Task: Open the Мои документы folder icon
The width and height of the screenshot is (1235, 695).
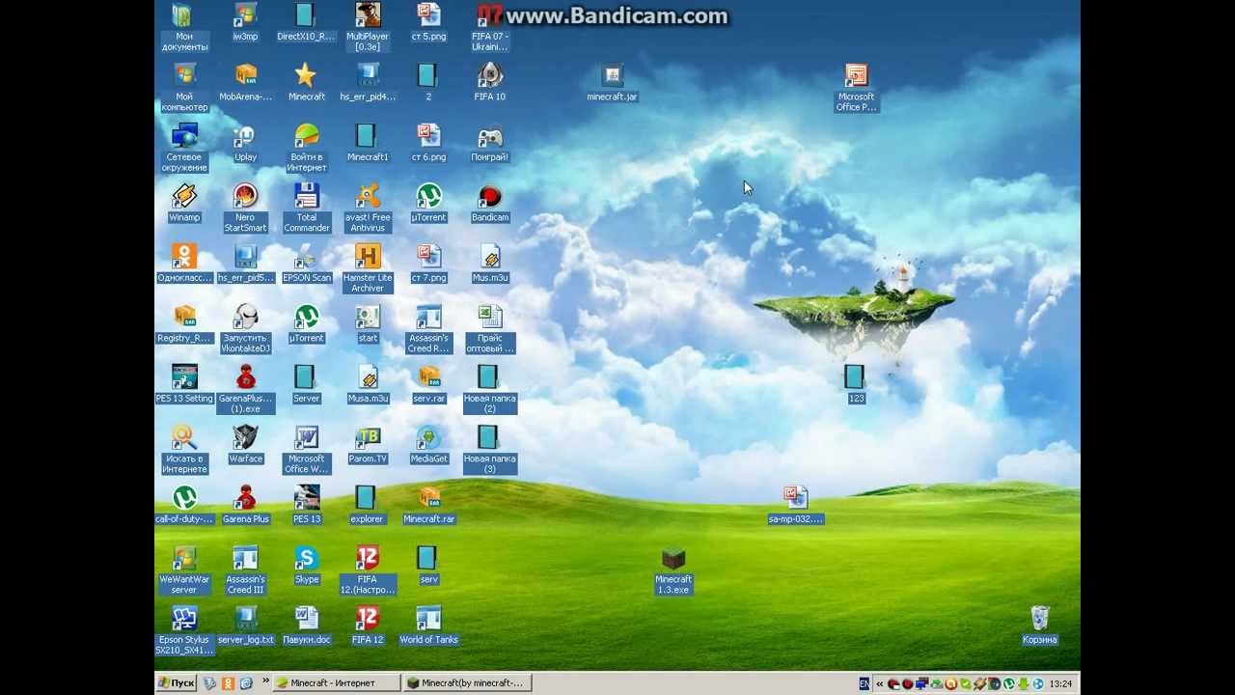Action: (x=184, y=15)
